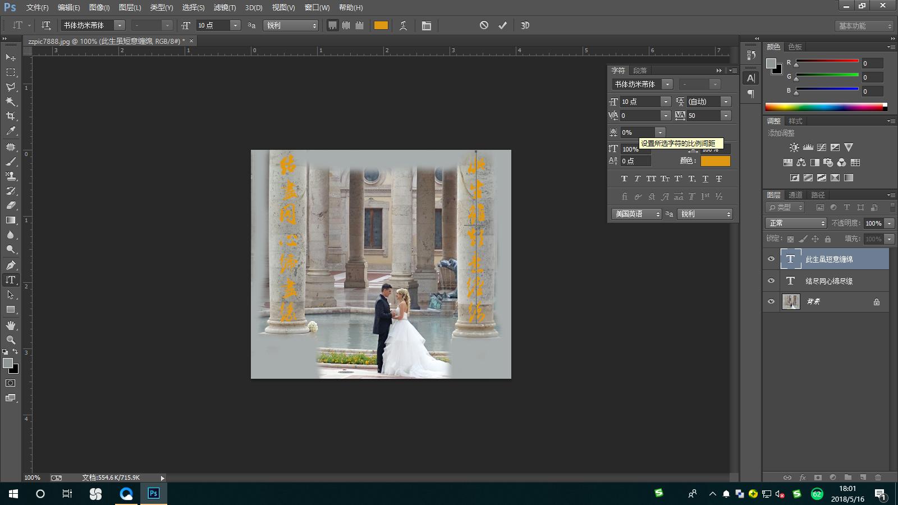The width and height of the screenshot is (898, 505).
Task: Commit text edits with checkmark
Action: point(502,25)
